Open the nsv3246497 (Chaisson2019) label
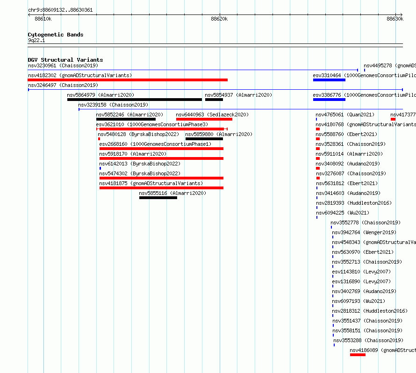This screenshot has width=416, height=373. pyautogui.click(x=63, y=85)
